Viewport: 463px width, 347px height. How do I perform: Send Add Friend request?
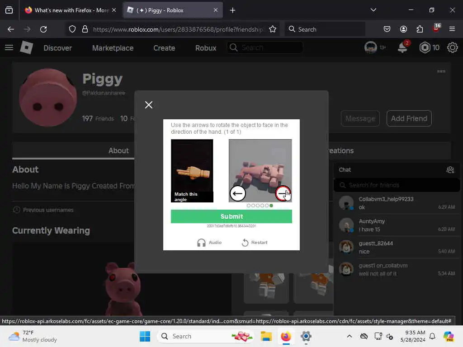pos(409,118)
